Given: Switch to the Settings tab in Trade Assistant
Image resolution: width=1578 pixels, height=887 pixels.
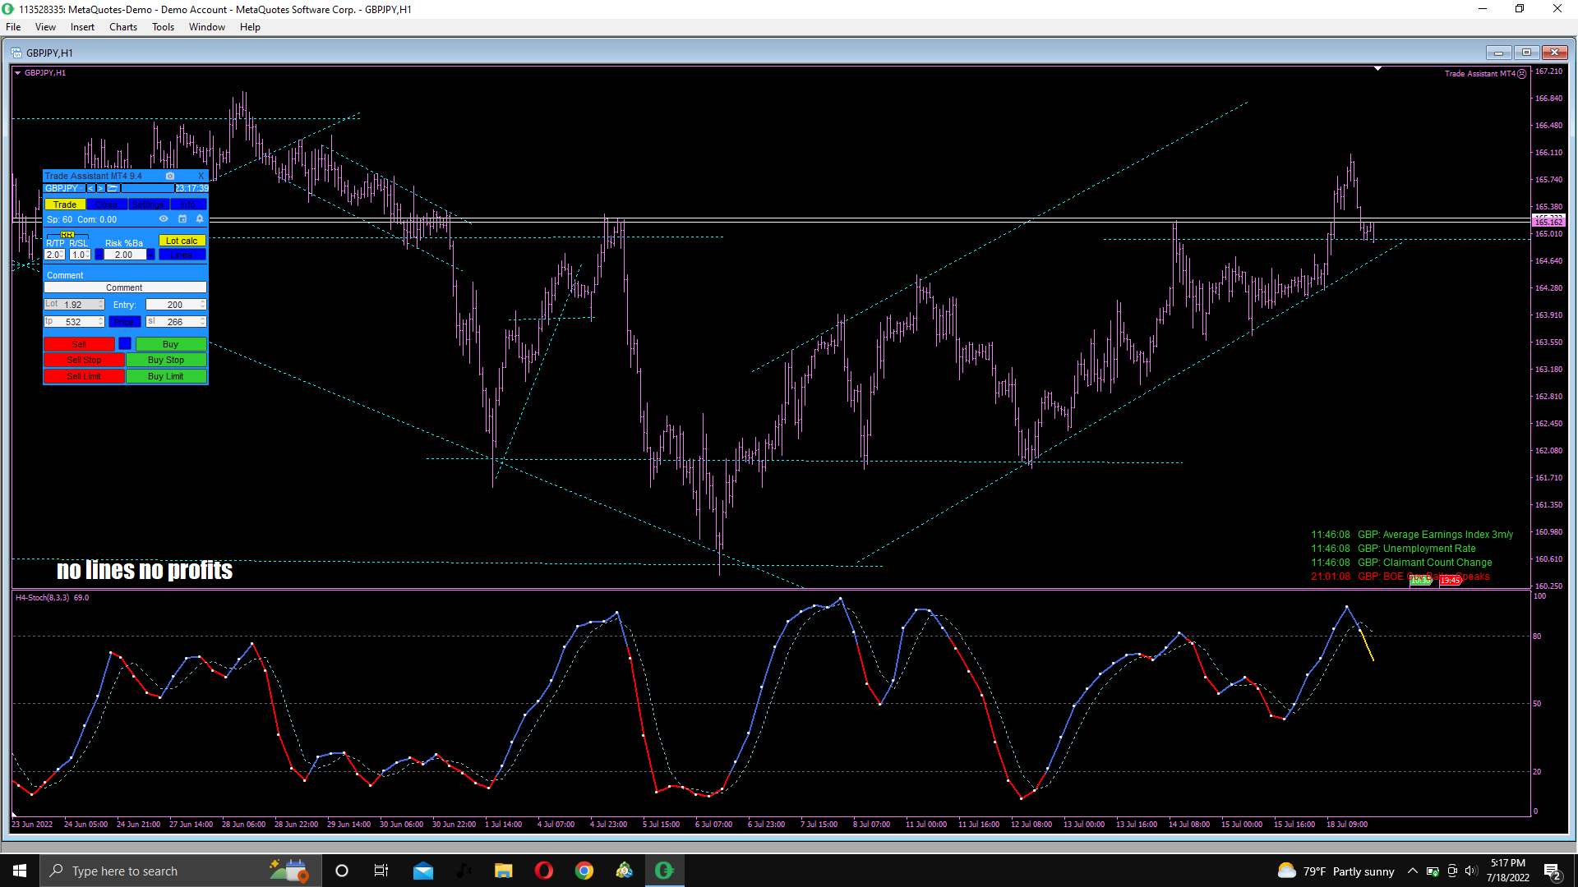Looking at the screenshot, I should click(148, 205).
